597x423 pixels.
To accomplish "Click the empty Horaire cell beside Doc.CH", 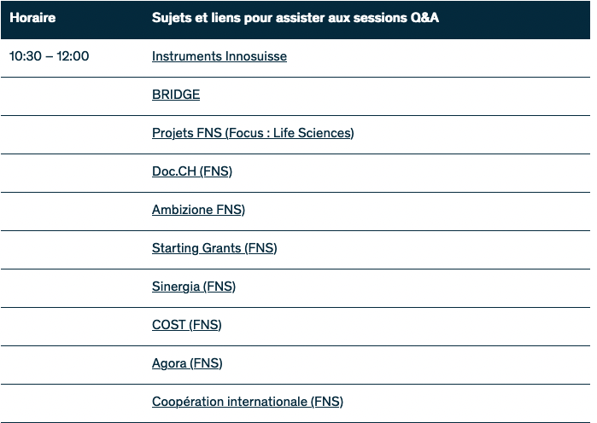I will (73, 171).
